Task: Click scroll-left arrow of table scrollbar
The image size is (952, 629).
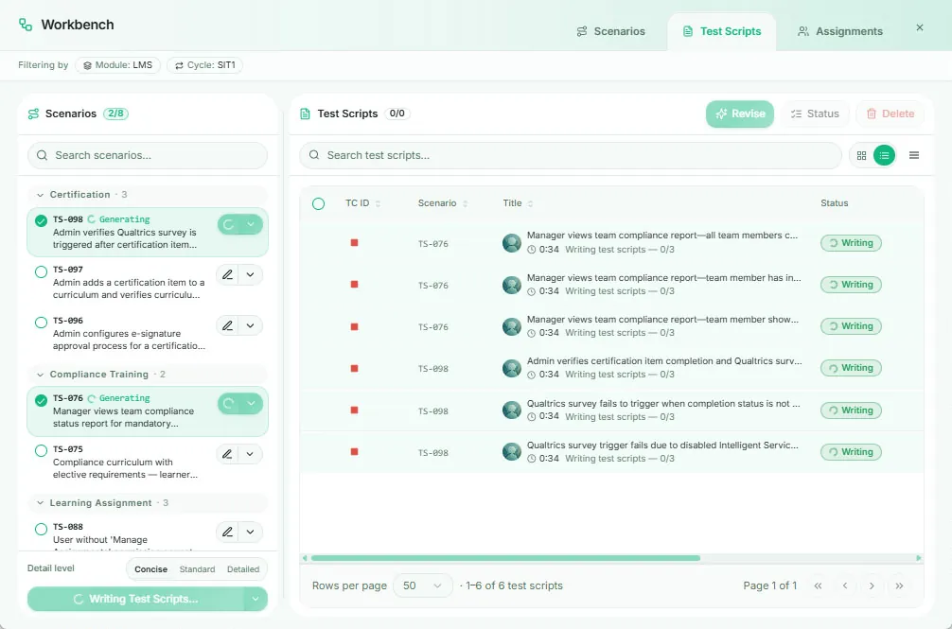Action: click(305, 558)
